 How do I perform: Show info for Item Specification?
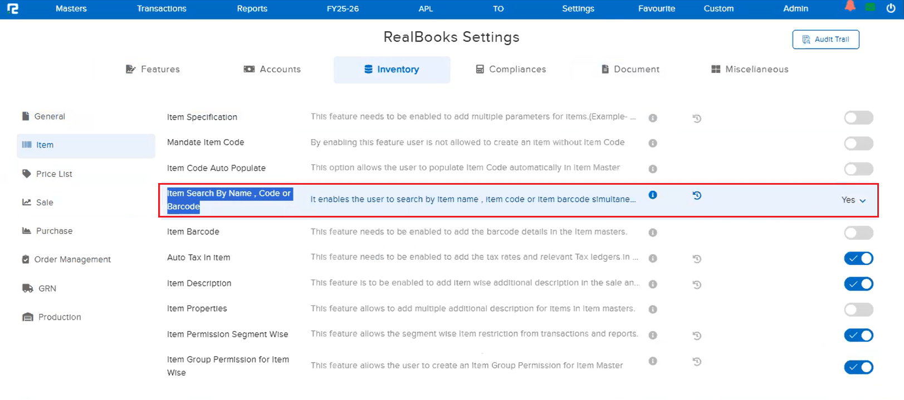click(653, 118)
